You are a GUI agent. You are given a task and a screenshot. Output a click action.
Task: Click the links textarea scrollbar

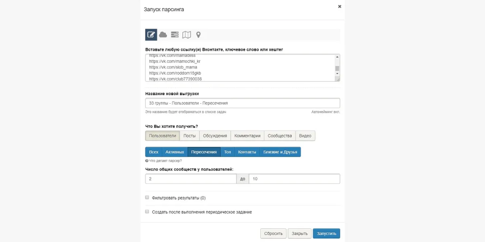pos(337,68)
